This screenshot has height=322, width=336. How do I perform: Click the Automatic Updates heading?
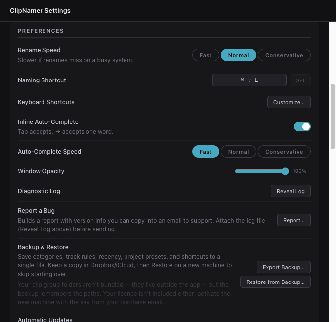click(x=45, y=320)
